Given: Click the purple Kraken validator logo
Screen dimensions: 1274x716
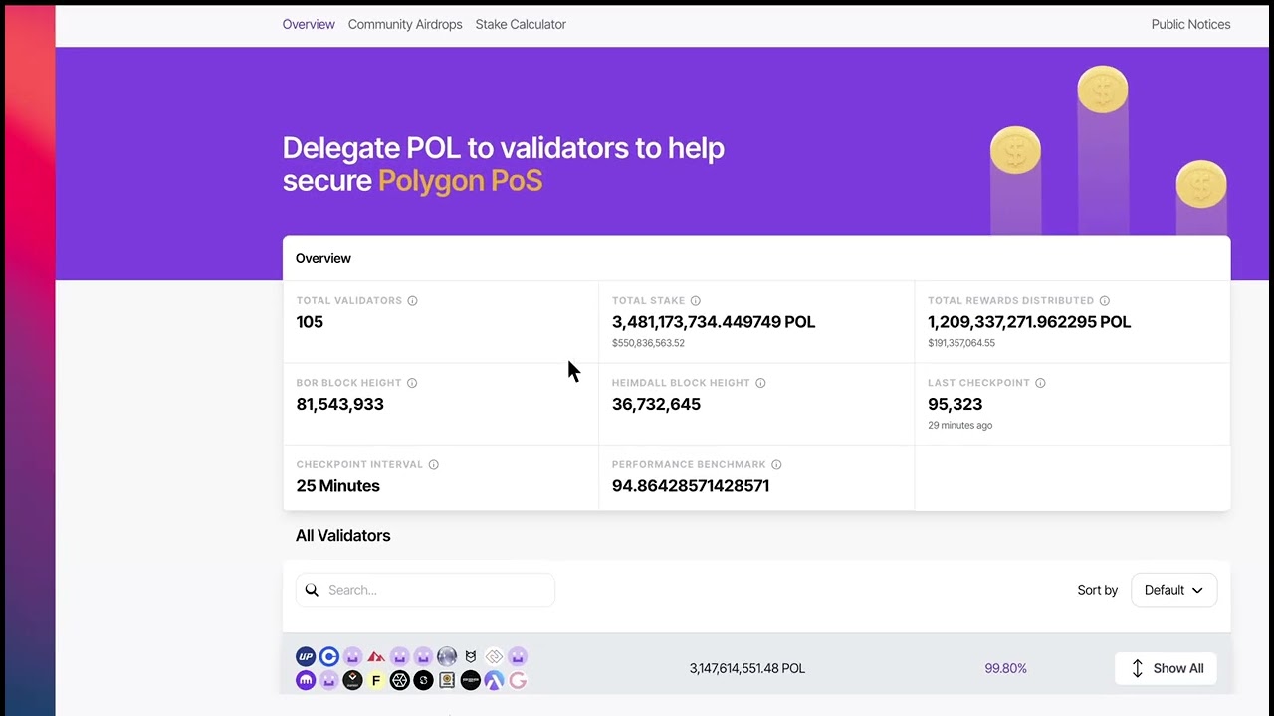Looking at the screenshot, I should [306, 680].
